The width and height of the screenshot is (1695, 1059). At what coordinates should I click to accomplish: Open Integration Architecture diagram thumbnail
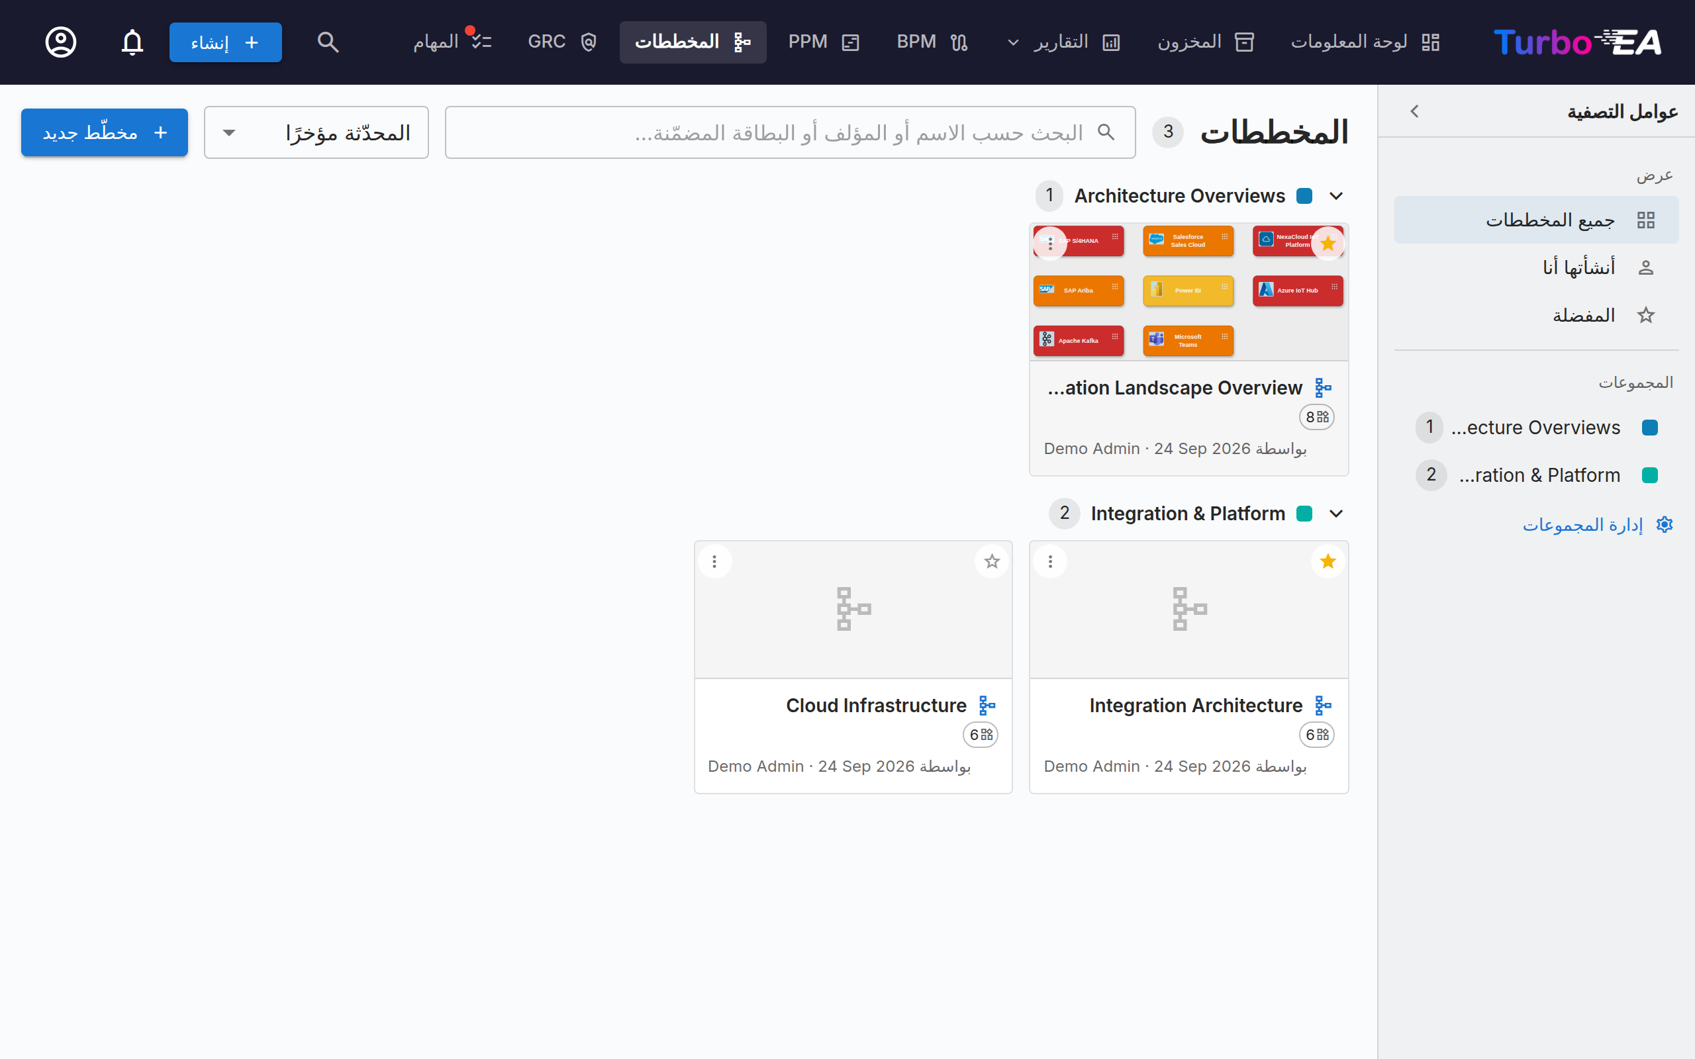[1188, 610]
